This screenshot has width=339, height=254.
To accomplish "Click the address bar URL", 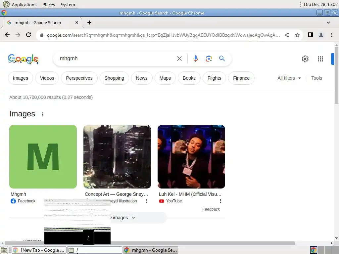I will tap(163, 35).
